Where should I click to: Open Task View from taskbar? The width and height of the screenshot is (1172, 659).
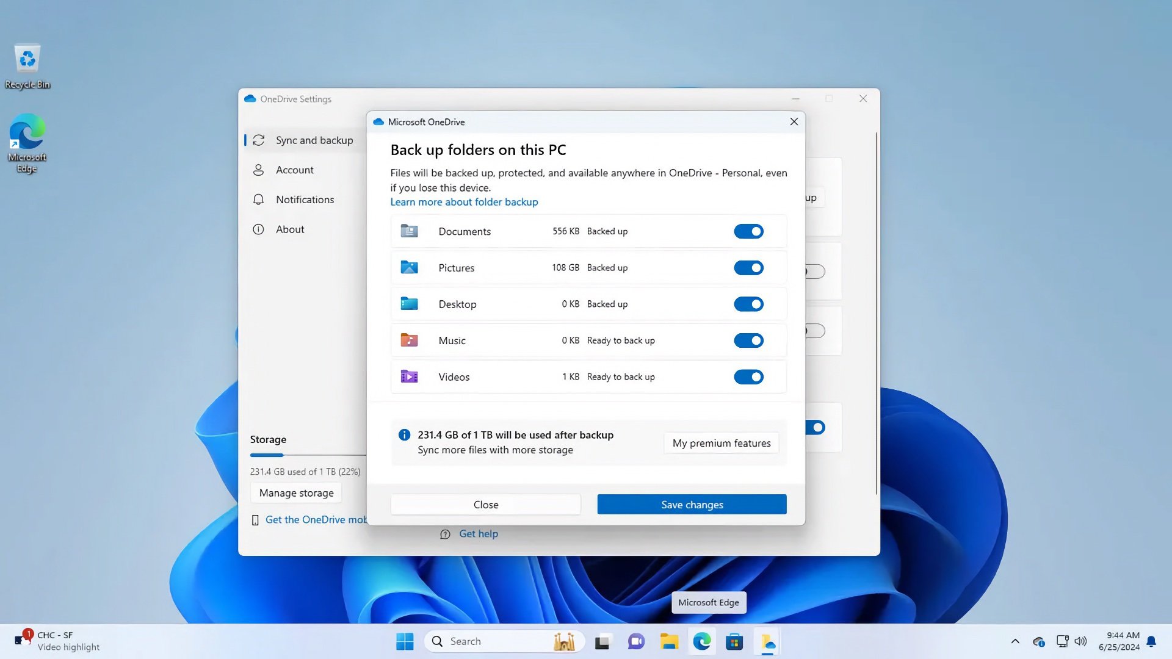(x=602, y=642)
